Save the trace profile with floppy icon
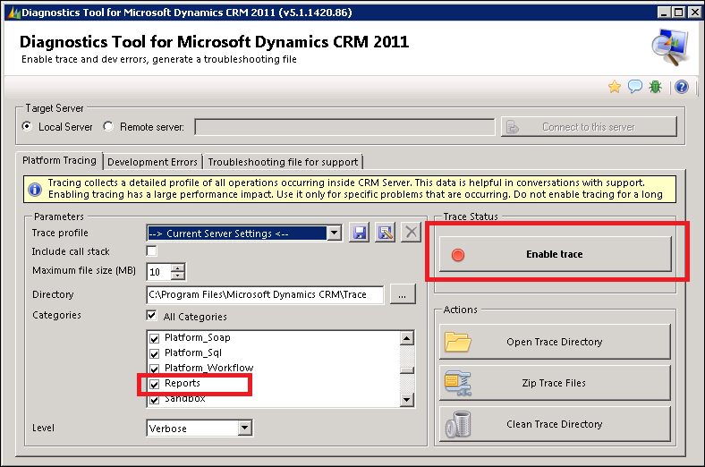The width and height of the screenshot is (705, 467). tap(359, 233)
